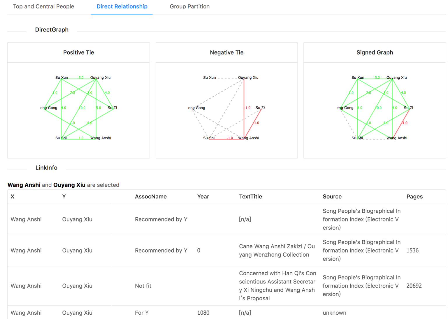Screen dimensions: 448x319
Task: Click the 10.0 edge label in Positive Tie
Action: (82, 108)
